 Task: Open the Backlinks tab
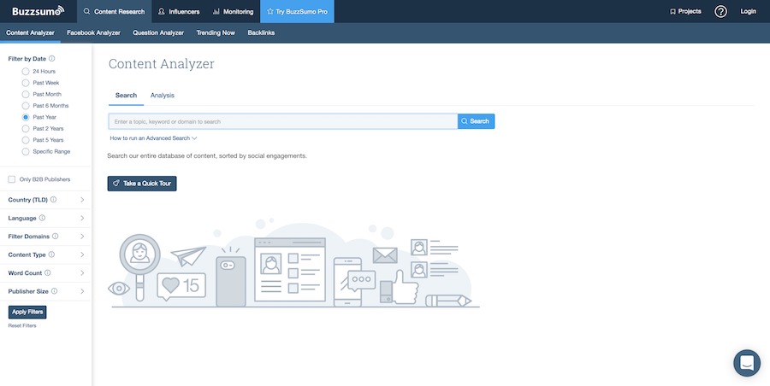[x=261, y=32]
